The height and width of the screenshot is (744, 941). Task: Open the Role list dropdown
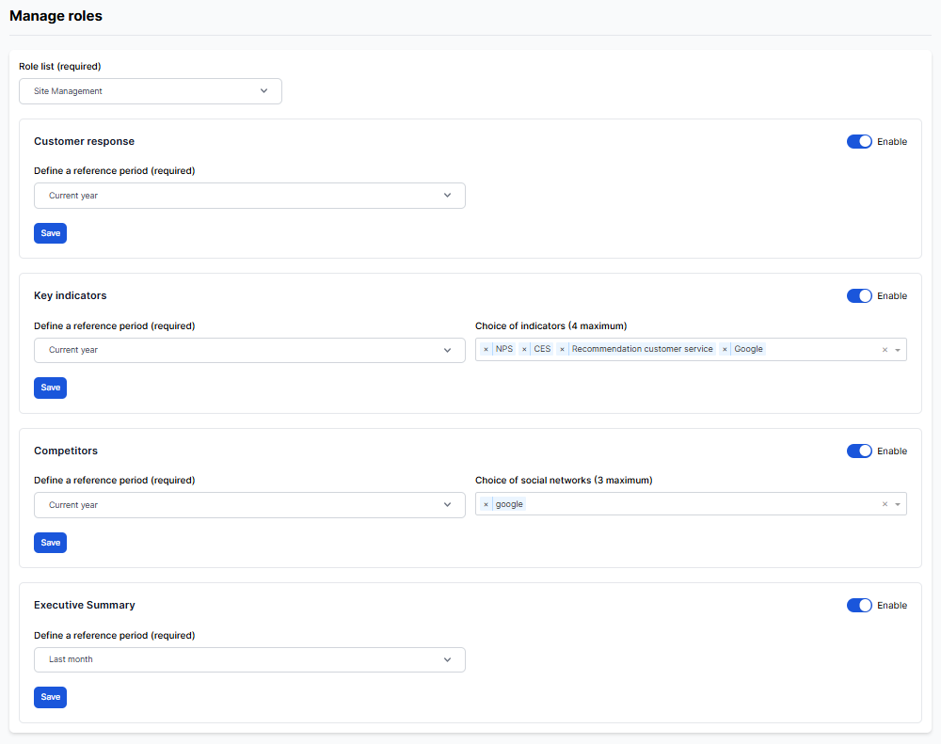151,91
